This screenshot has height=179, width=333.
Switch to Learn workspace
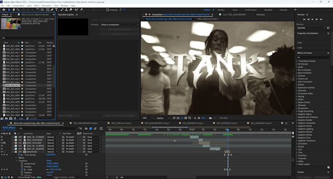235,10
